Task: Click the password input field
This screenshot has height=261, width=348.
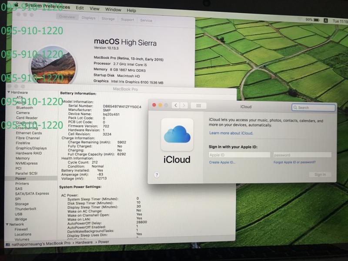Action: click(x=302, y=155)
